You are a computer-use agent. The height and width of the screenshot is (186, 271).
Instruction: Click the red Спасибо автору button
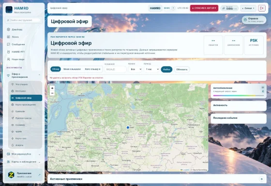click(x=204, y=8)
